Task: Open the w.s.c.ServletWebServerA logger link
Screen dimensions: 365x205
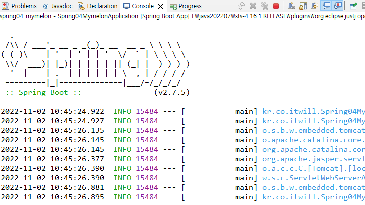Action: [313, 178]
